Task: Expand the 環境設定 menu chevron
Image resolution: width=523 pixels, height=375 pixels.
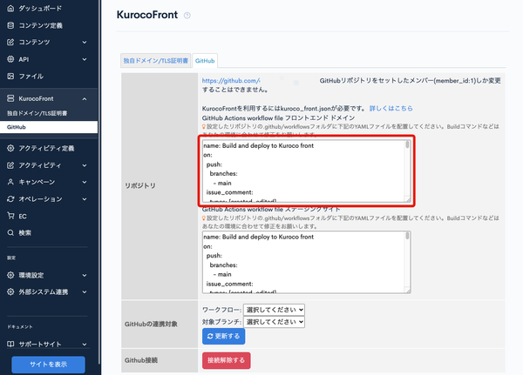Action: click(x=85, y=276)
